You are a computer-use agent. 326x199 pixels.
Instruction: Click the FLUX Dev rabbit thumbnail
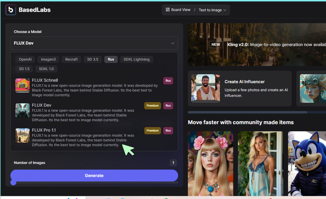(x=23, y=110)
